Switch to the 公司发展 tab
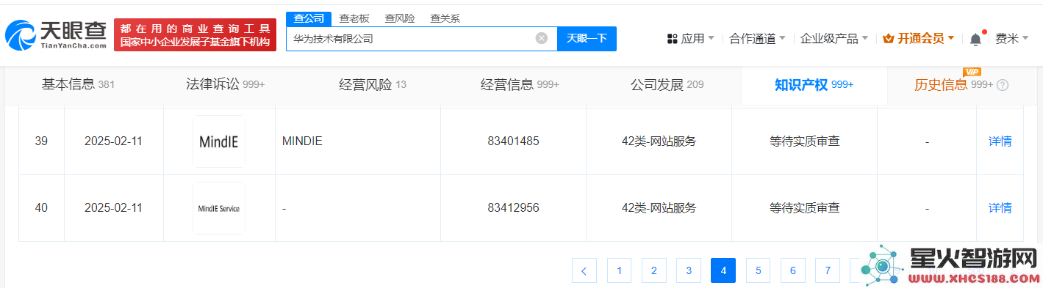This screenshot has height=288, width=1043. pos(667,84)
